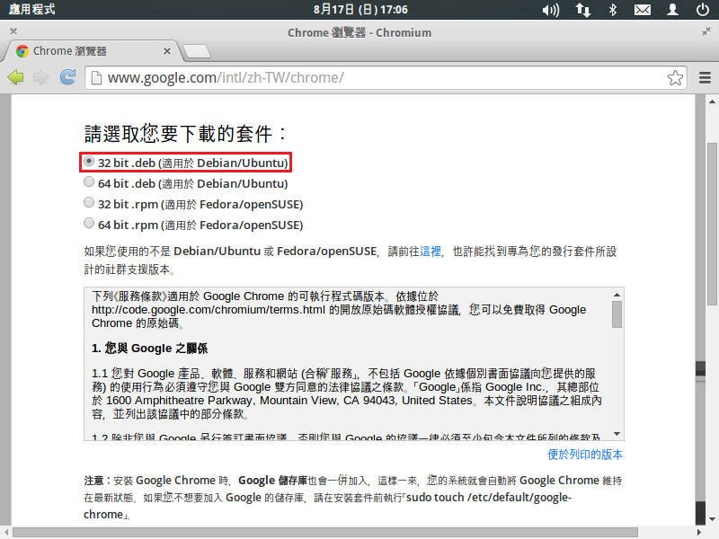Click the terms box scroll-down arrow

click(x=617, y=434)
